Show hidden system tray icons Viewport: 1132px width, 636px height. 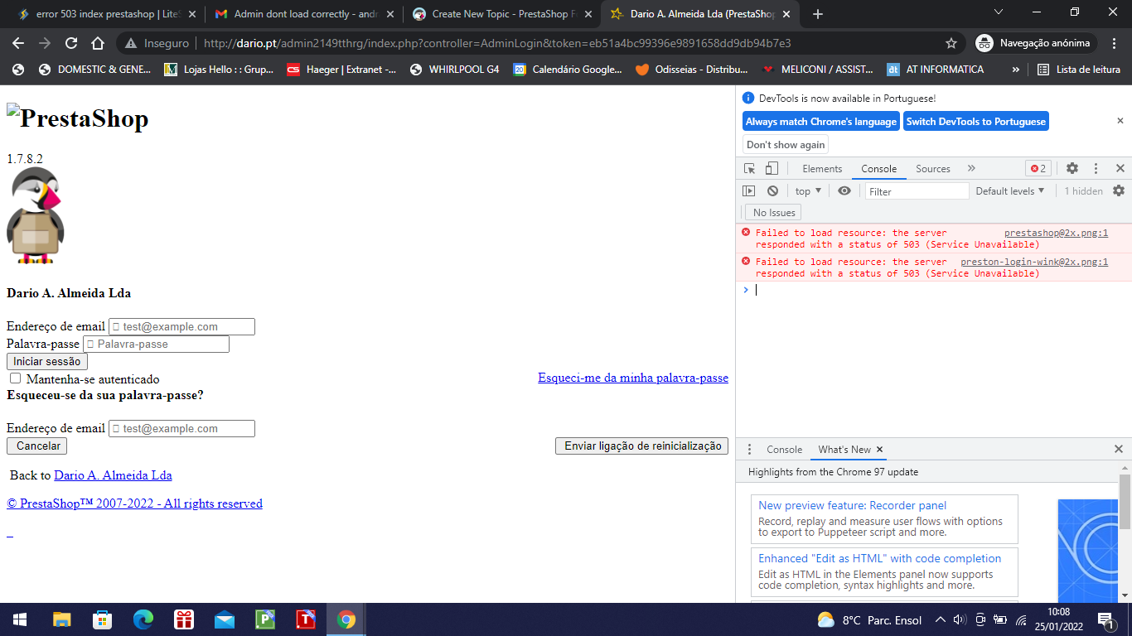(940, 619)
